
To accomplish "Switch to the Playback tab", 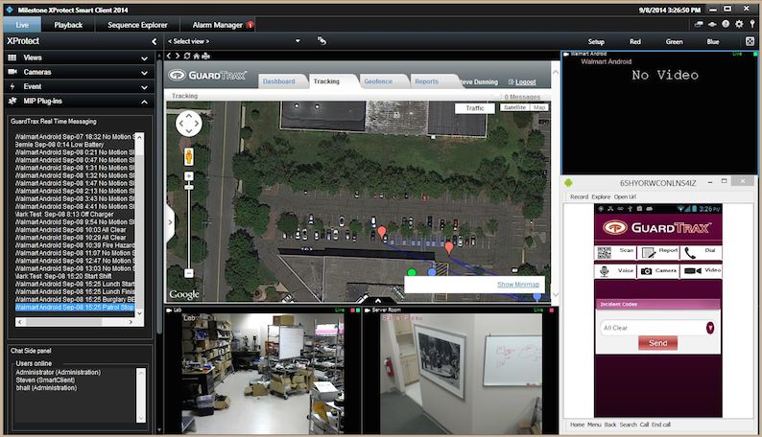I will point(68,25).
